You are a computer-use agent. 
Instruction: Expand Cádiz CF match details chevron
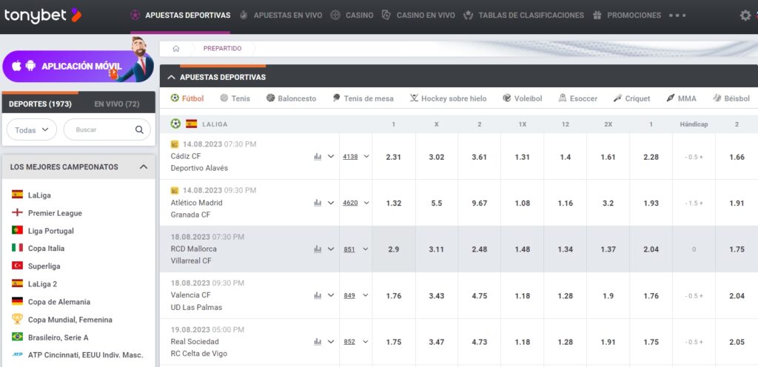(331, 156)
